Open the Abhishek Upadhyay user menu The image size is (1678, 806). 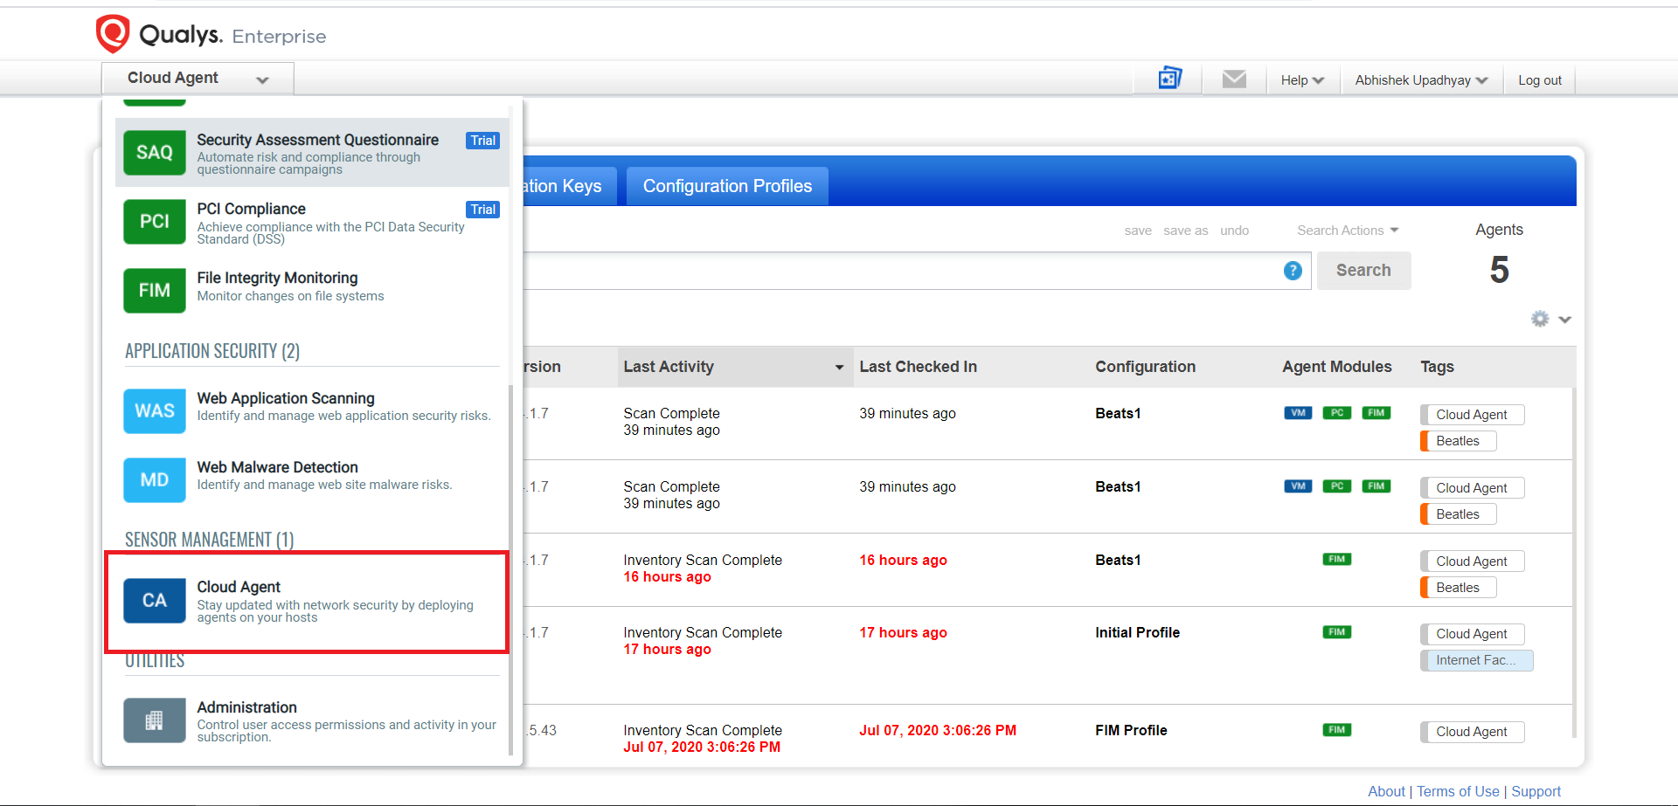point(1421,80)
